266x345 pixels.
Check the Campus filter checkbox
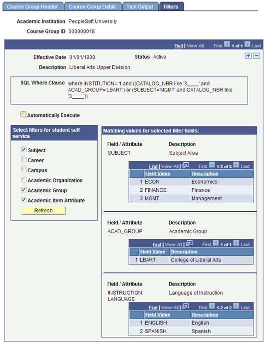tap(23, 170)
